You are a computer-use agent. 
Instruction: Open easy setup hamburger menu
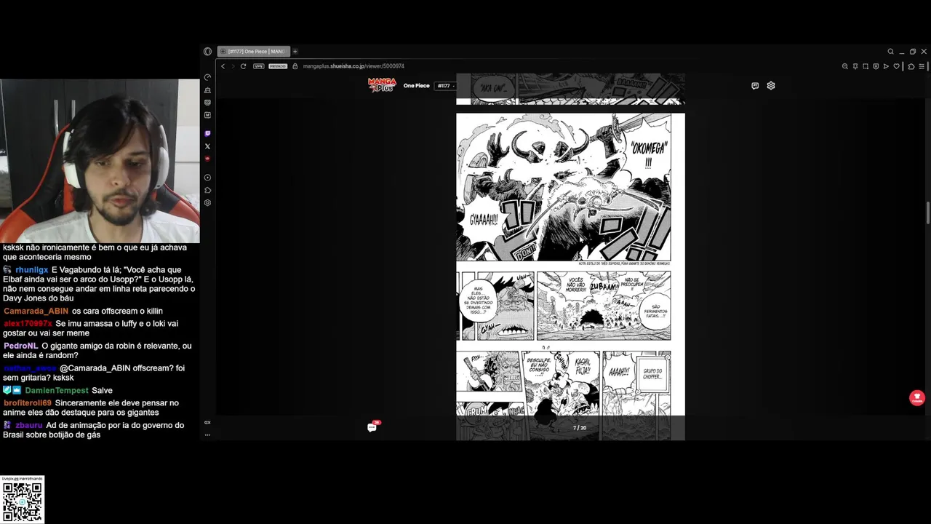(x=922, y=66)
